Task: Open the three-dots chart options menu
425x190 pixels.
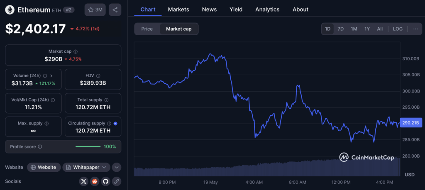Action: 415,29
